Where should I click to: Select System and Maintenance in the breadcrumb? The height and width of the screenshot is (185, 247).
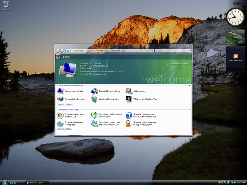(97, 51)
